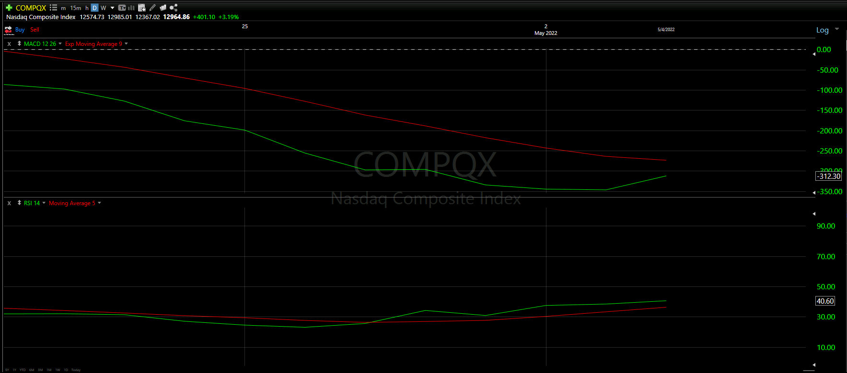Set chart range to 6M
Image resolution: width=847 pixels, height=373 pixels.
click(32, 370)
